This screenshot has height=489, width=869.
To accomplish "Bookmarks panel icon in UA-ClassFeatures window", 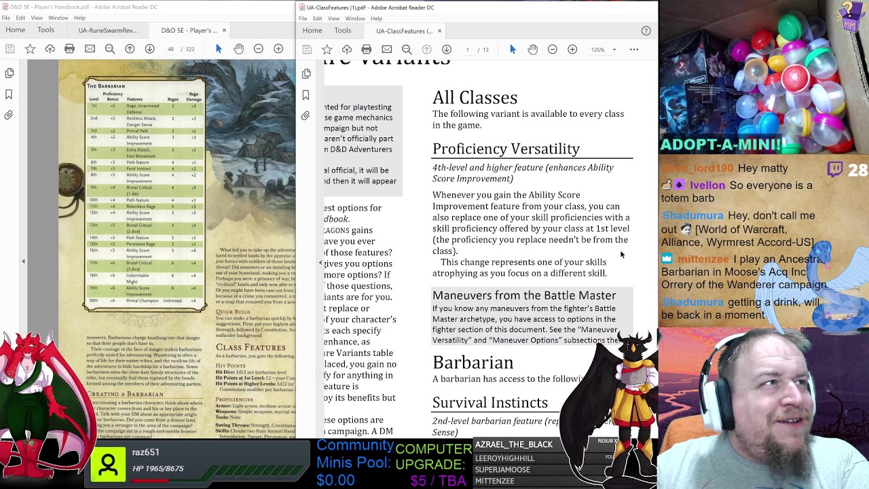I will tap(306, 94).
